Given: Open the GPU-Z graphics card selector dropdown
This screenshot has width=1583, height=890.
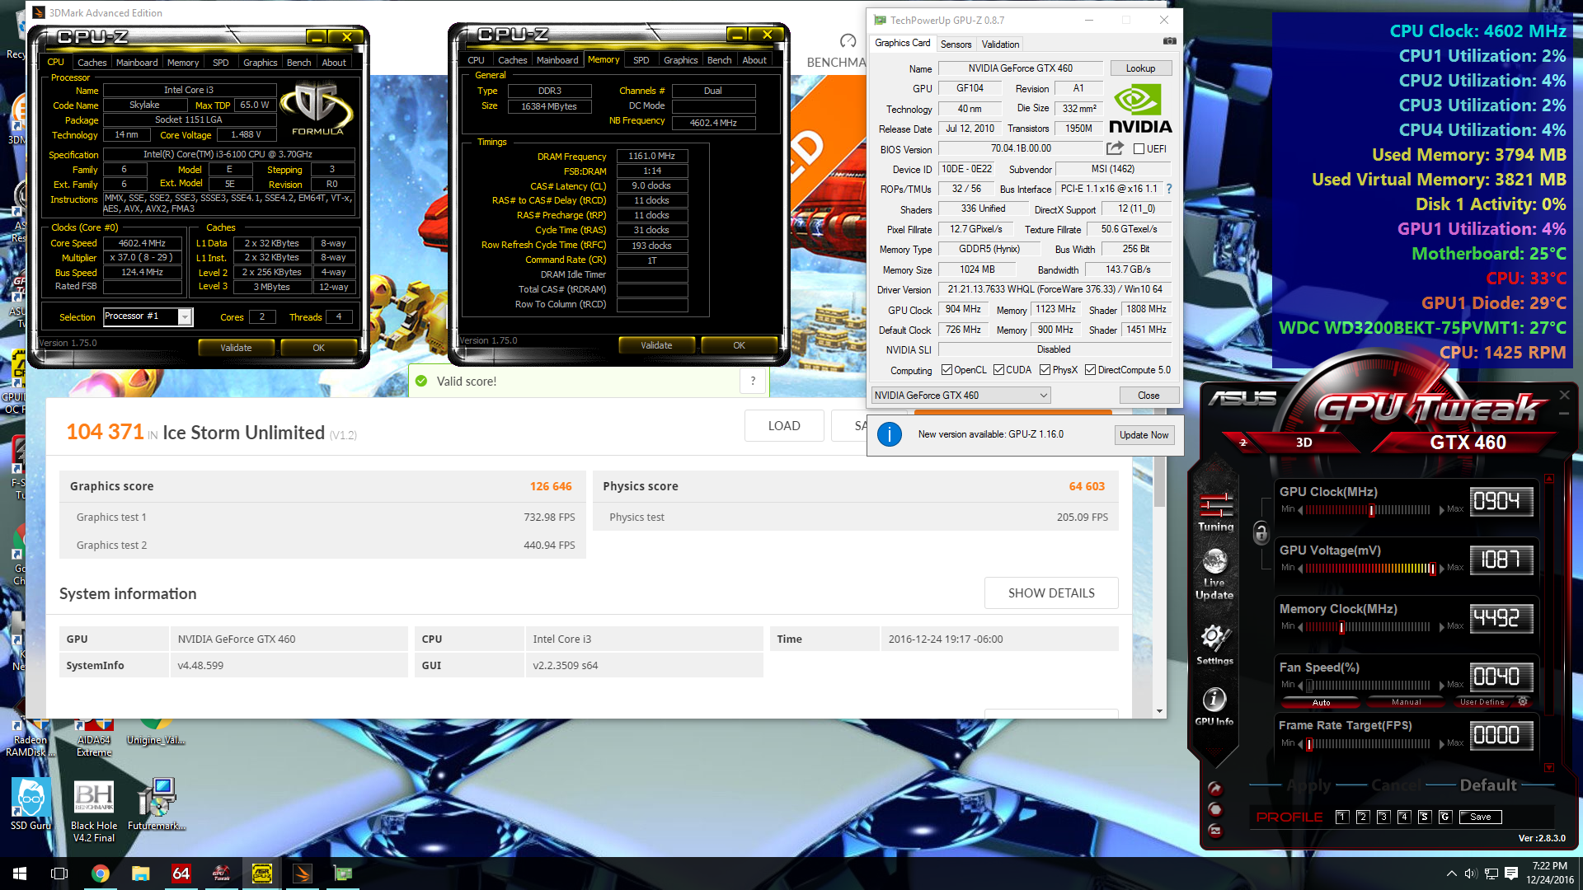Looking at the screenshot, I should [x=961, y=396].
